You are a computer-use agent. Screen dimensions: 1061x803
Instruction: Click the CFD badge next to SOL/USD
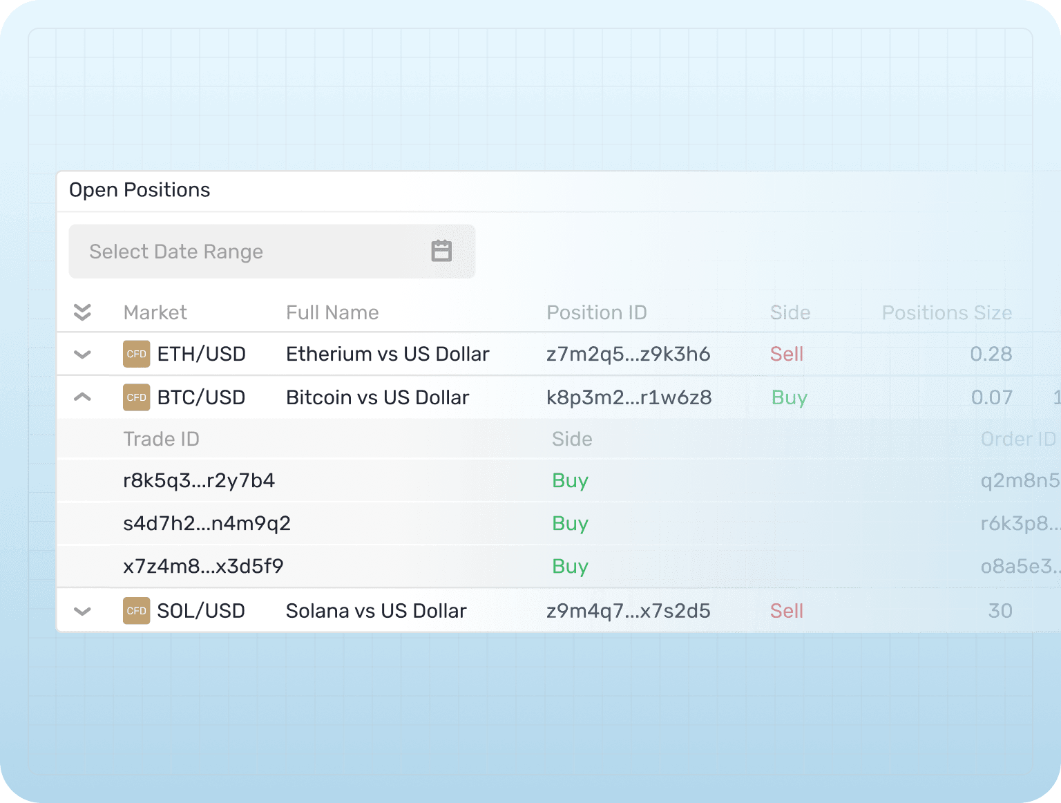[137, 611]
